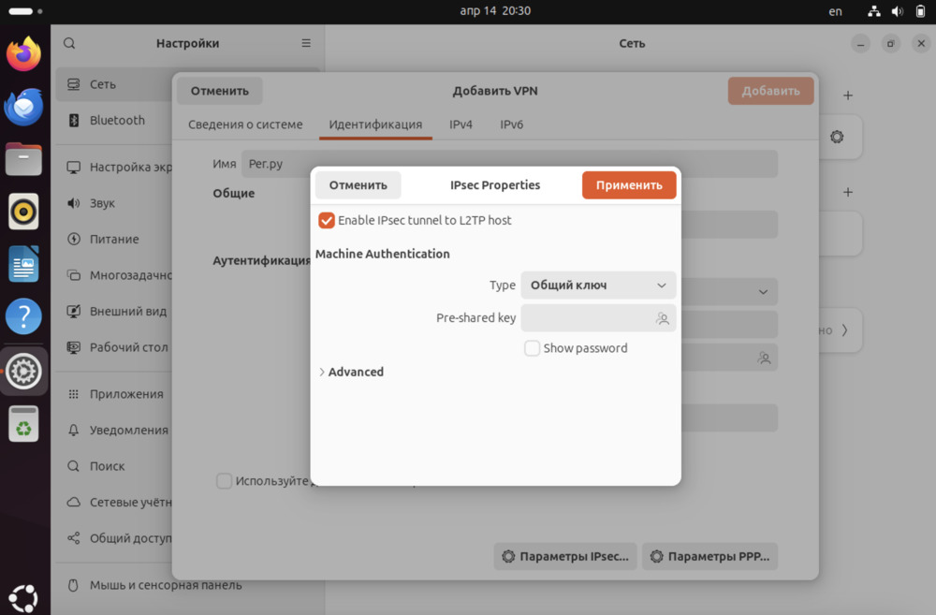Viewport: 936px width, 615px height.
Task: Click the user icon in Pre-shared key field
Action: pyautogui.click(x=663, y=318)
